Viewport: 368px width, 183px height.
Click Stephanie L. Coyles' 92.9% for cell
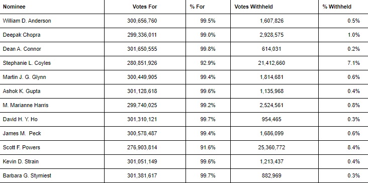208,63
